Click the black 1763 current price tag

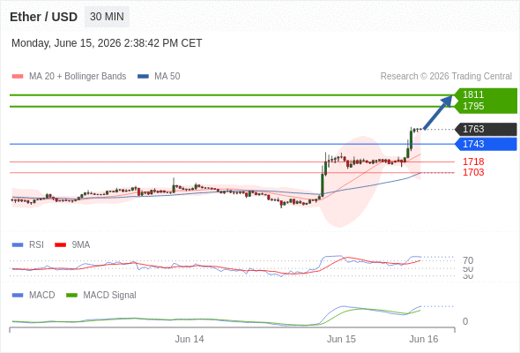486,129
